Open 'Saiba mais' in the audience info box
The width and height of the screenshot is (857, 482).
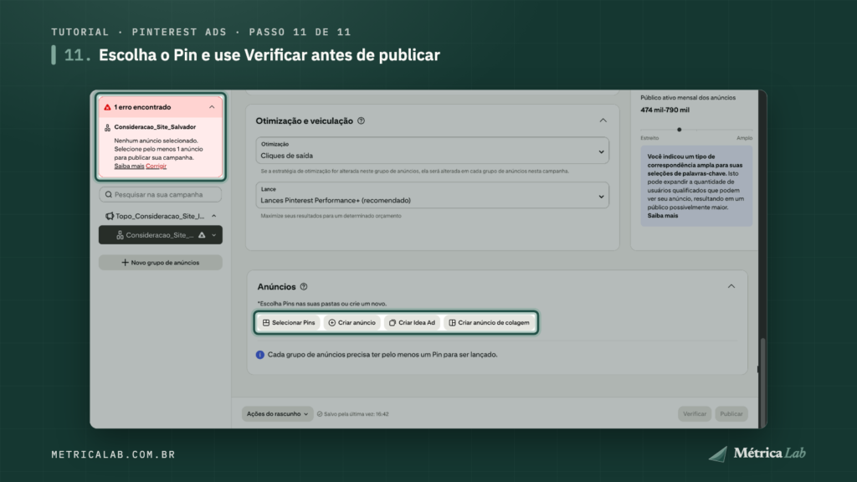(663, 216)
